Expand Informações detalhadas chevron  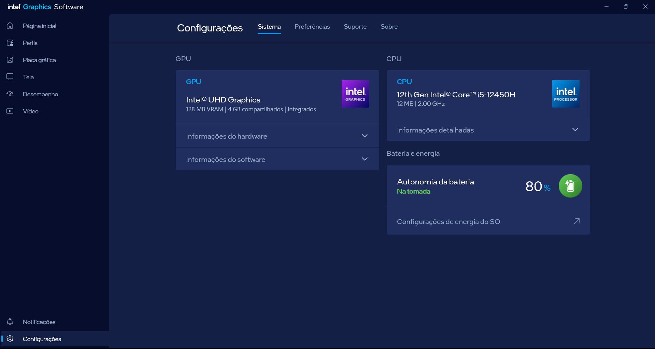pyautogui.click(x=575, y=130)
